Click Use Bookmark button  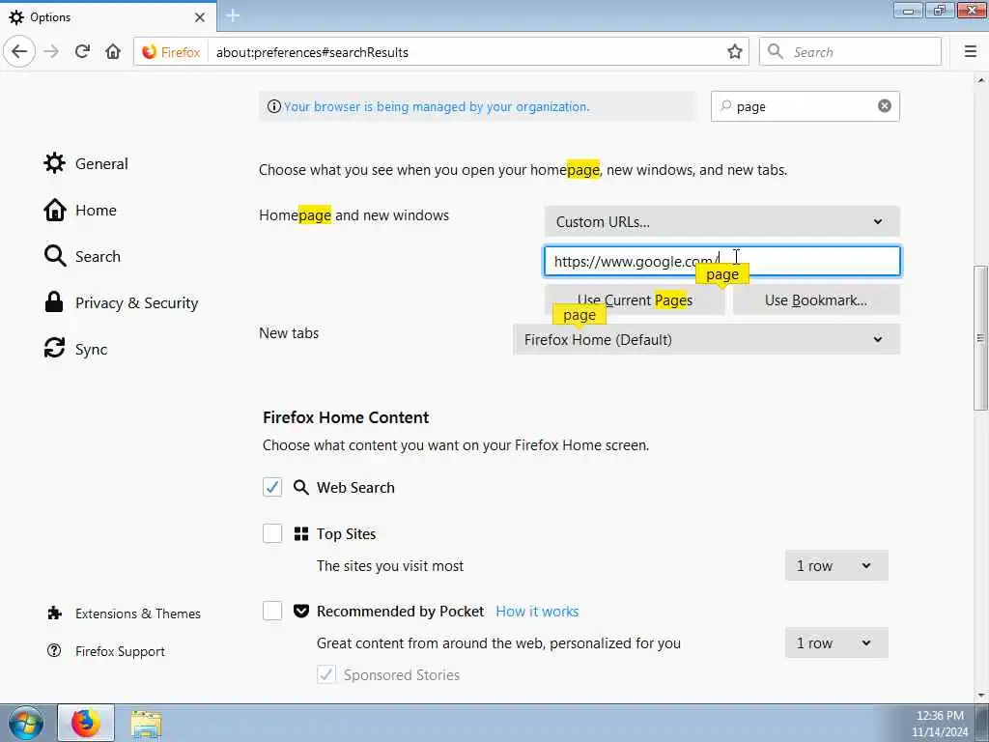[816, 300]
